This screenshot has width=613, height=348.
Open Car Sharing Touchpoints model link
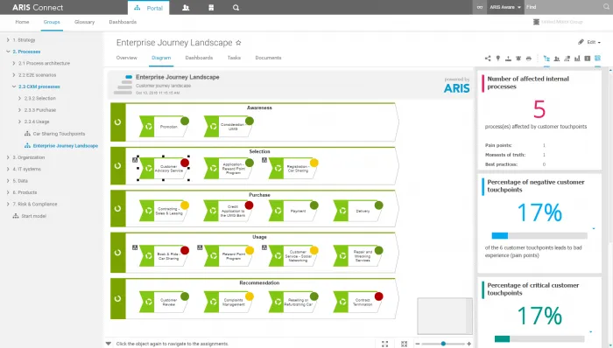[x=59, y=134]
